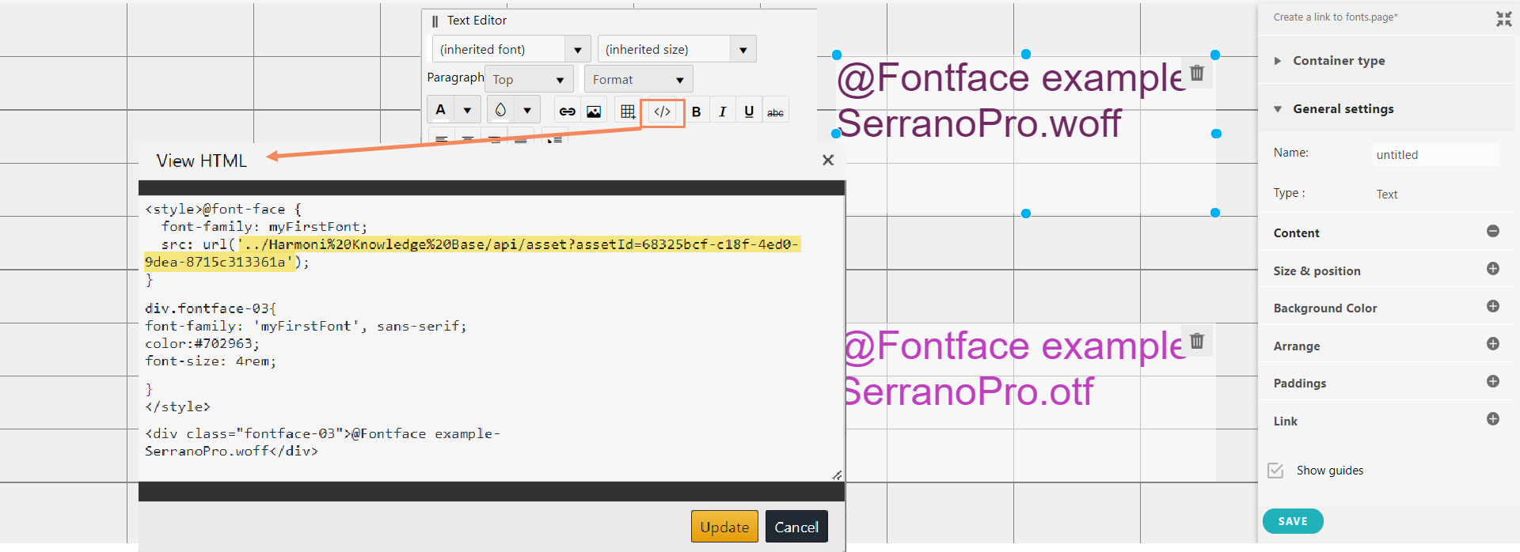This screenshot has width=1520, height=552.
Task: Click the Type value Text
Action: point(1387,195)
